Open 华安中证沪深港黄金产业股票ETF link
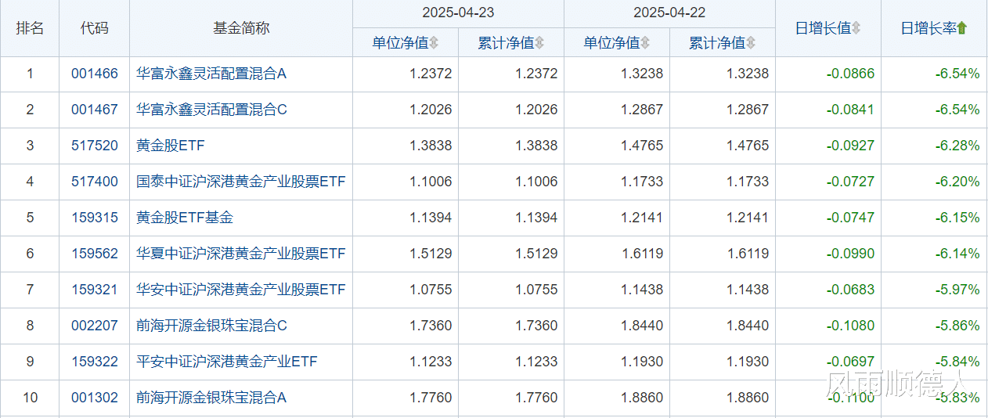The height and width of the screenshot is (418, 988). pyautogui.click(x=241, y=290)
